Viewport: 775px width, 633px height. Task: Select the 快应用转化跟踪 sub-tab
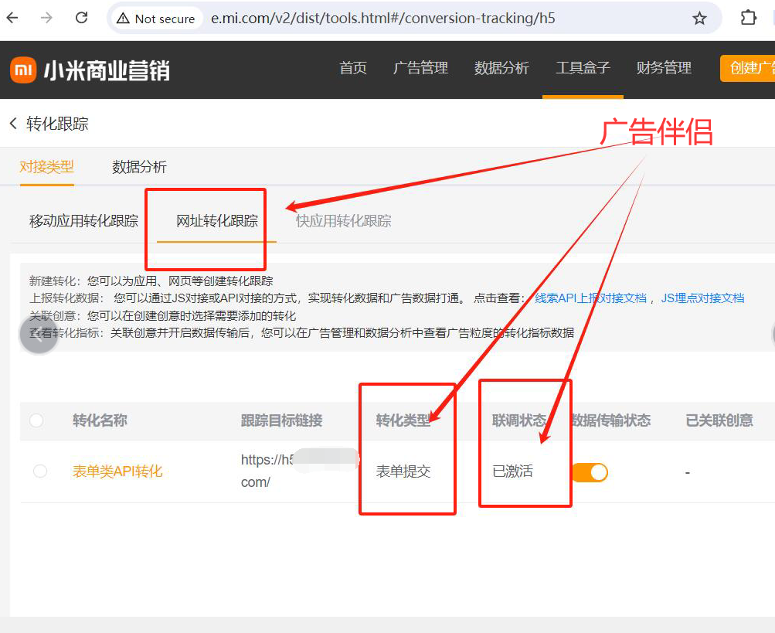[x=344, y=220]
